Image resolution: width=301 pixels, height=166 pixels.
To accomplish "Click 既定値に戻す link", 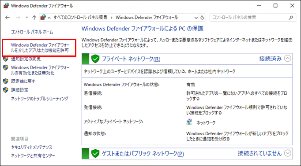I will (23, 81).
